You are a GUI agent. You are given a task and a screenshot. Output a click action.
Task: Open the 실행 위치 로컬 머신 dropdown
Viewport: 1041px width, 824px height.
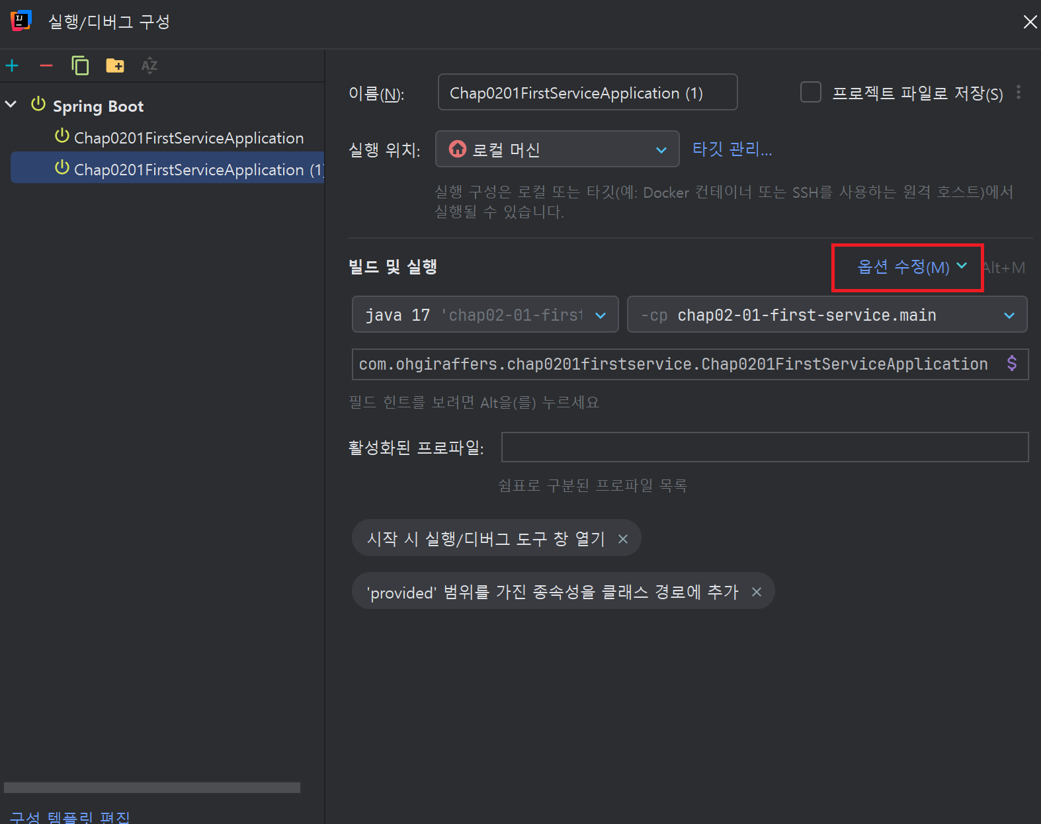(x=557, y=149)
